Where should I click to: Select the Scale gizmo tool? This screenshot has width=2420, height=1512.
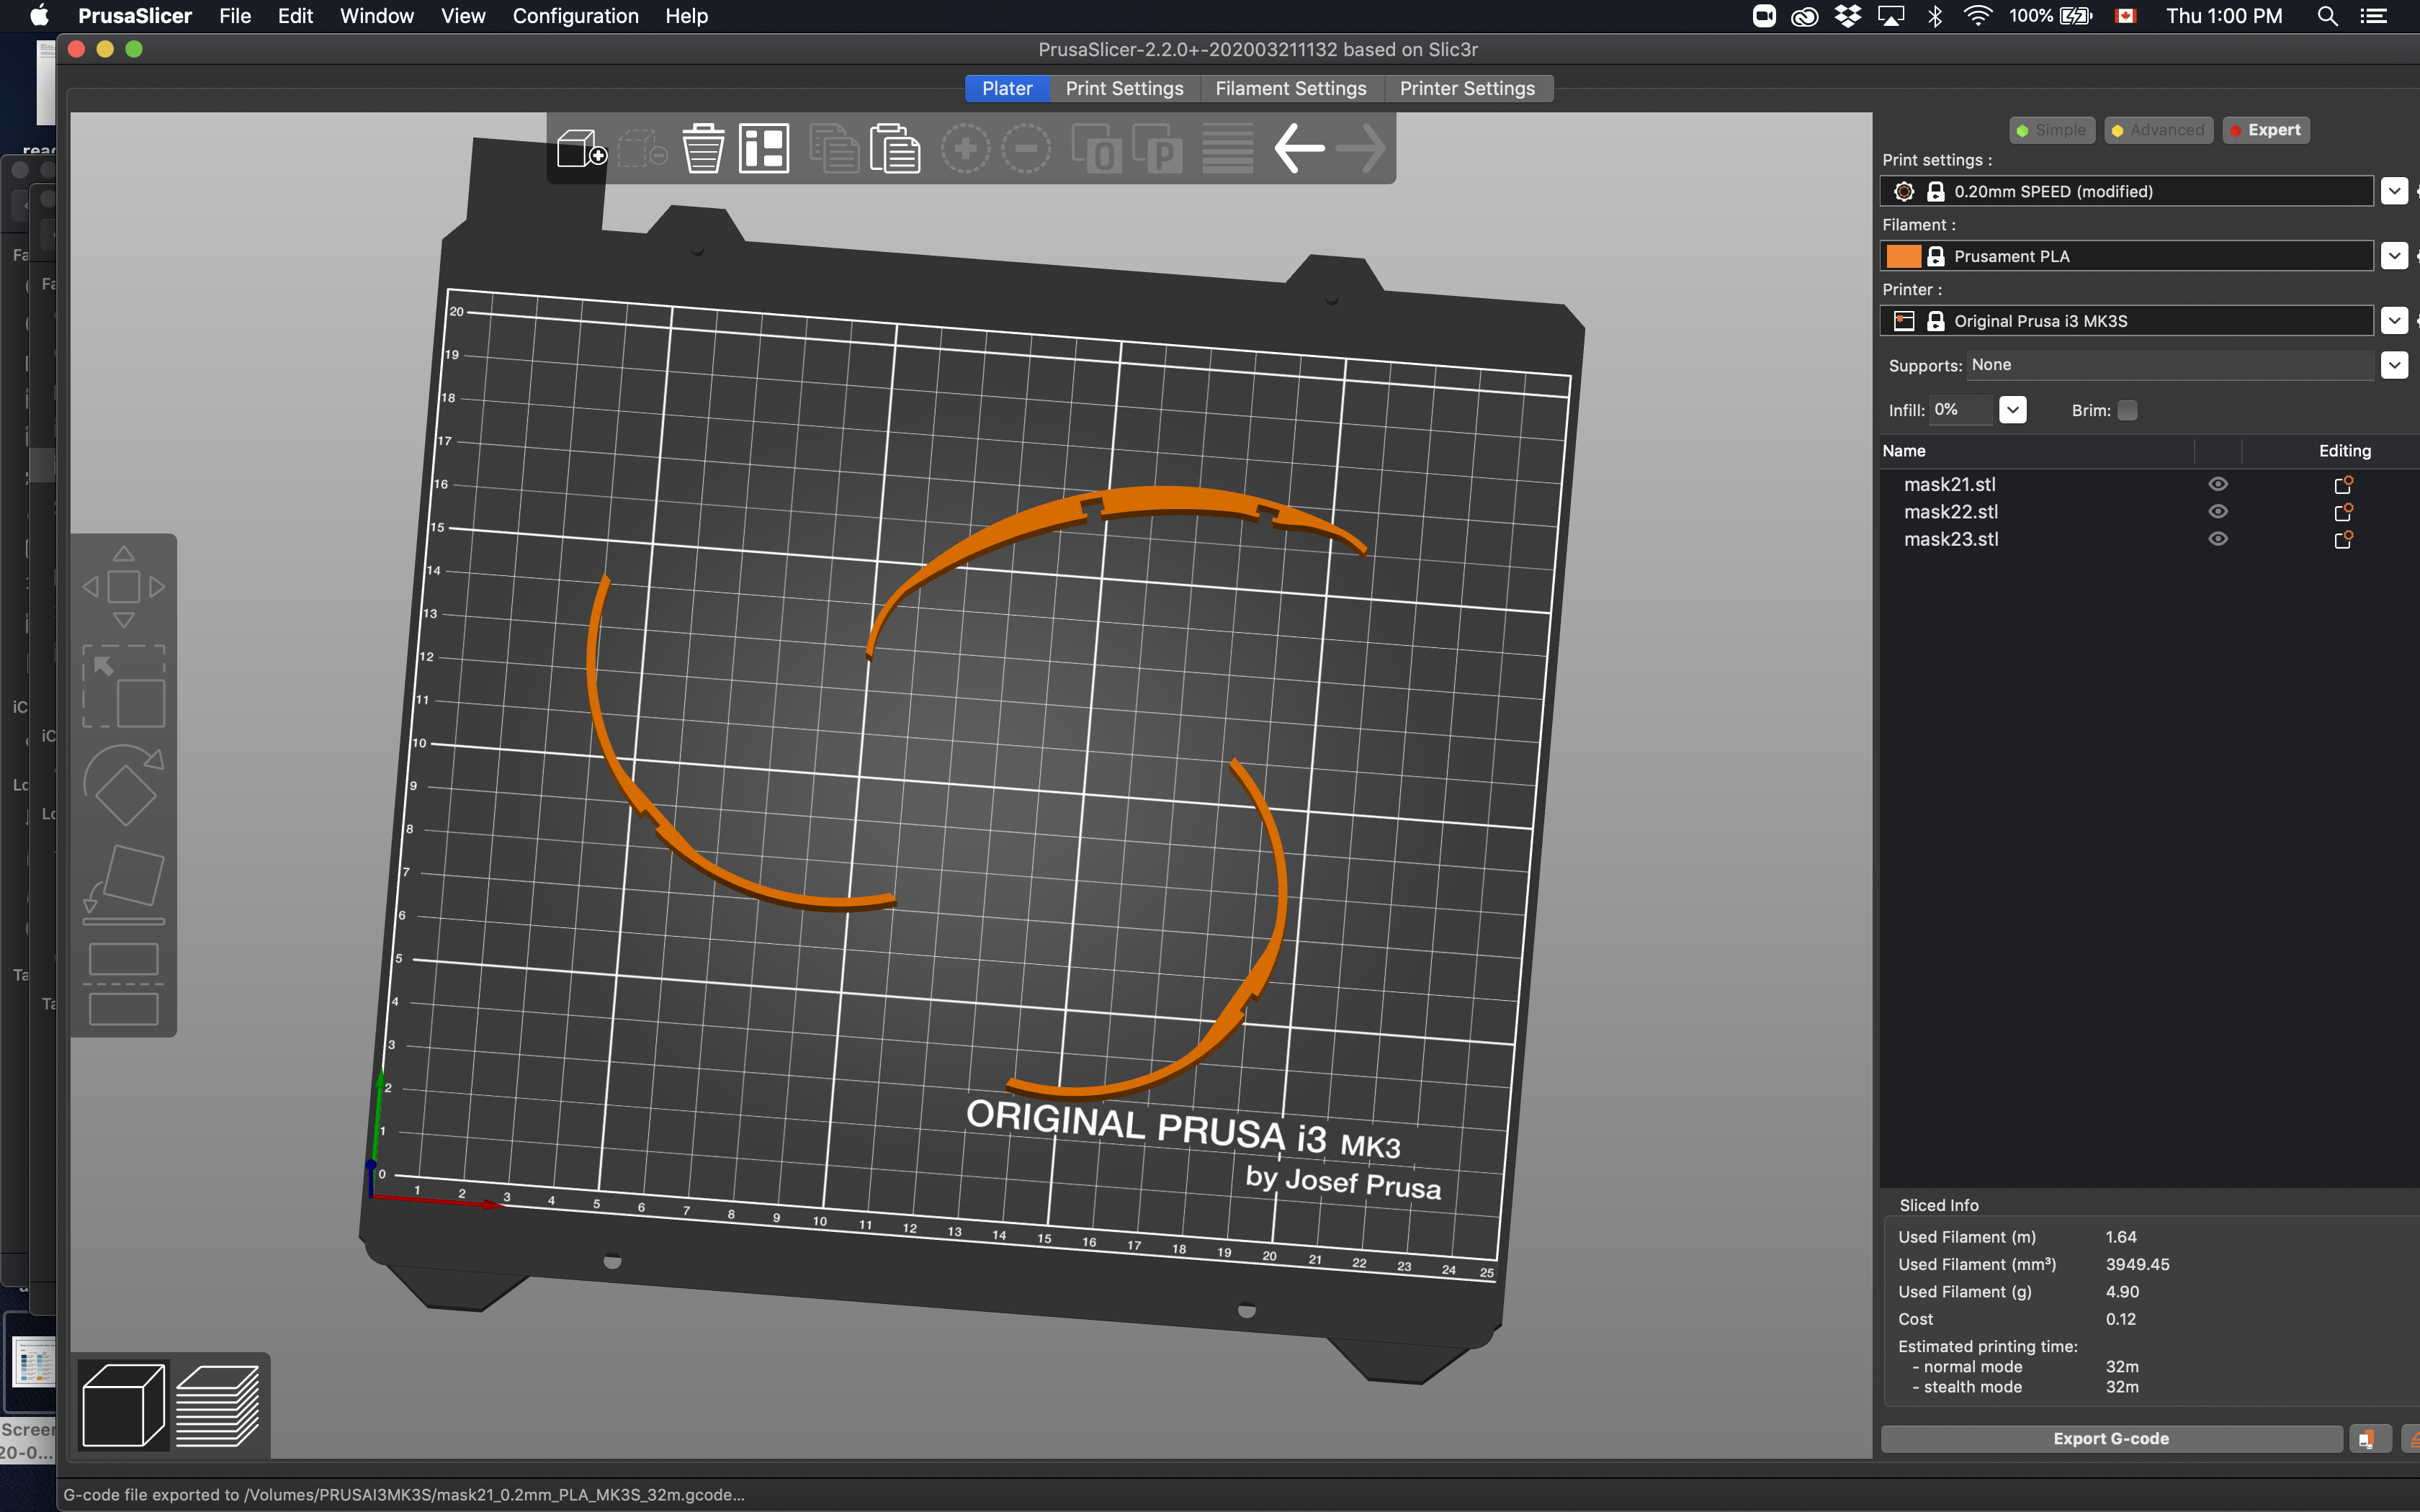coord(123,686)
